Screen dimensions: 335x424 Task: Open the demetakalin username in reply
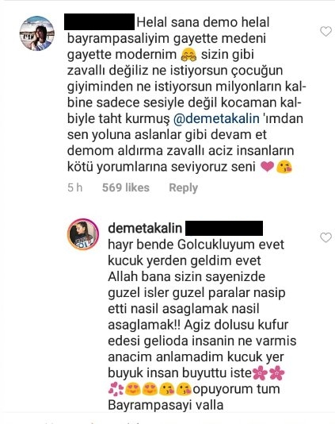pos(145,228)
